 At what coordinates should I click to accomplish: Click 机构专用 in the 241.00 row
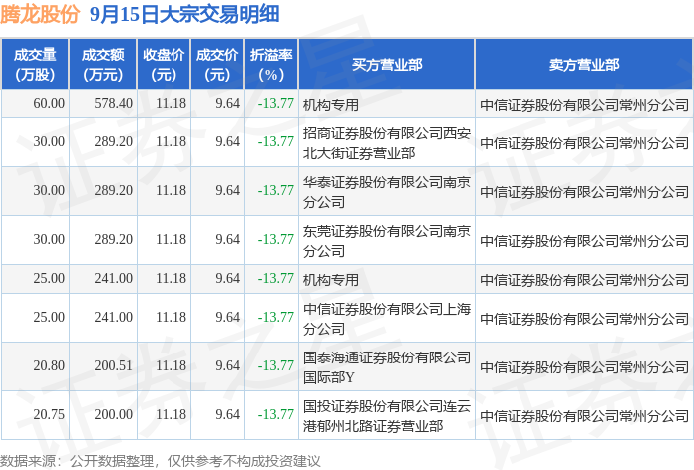click(x=331, y=280)
